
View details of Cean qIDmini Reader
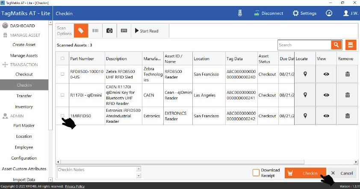[x=326, y=95]
